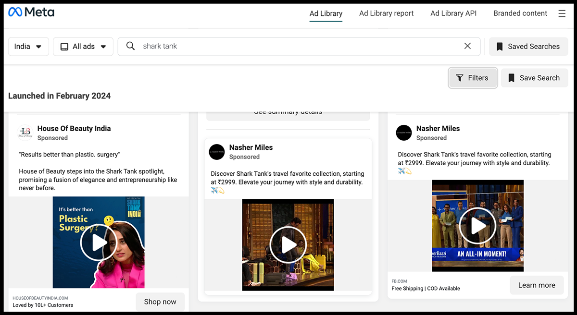This screenshot has width=577, height=315.
Task: Open Branded content page
Action: pyautogui.click(x=520, y=13)
